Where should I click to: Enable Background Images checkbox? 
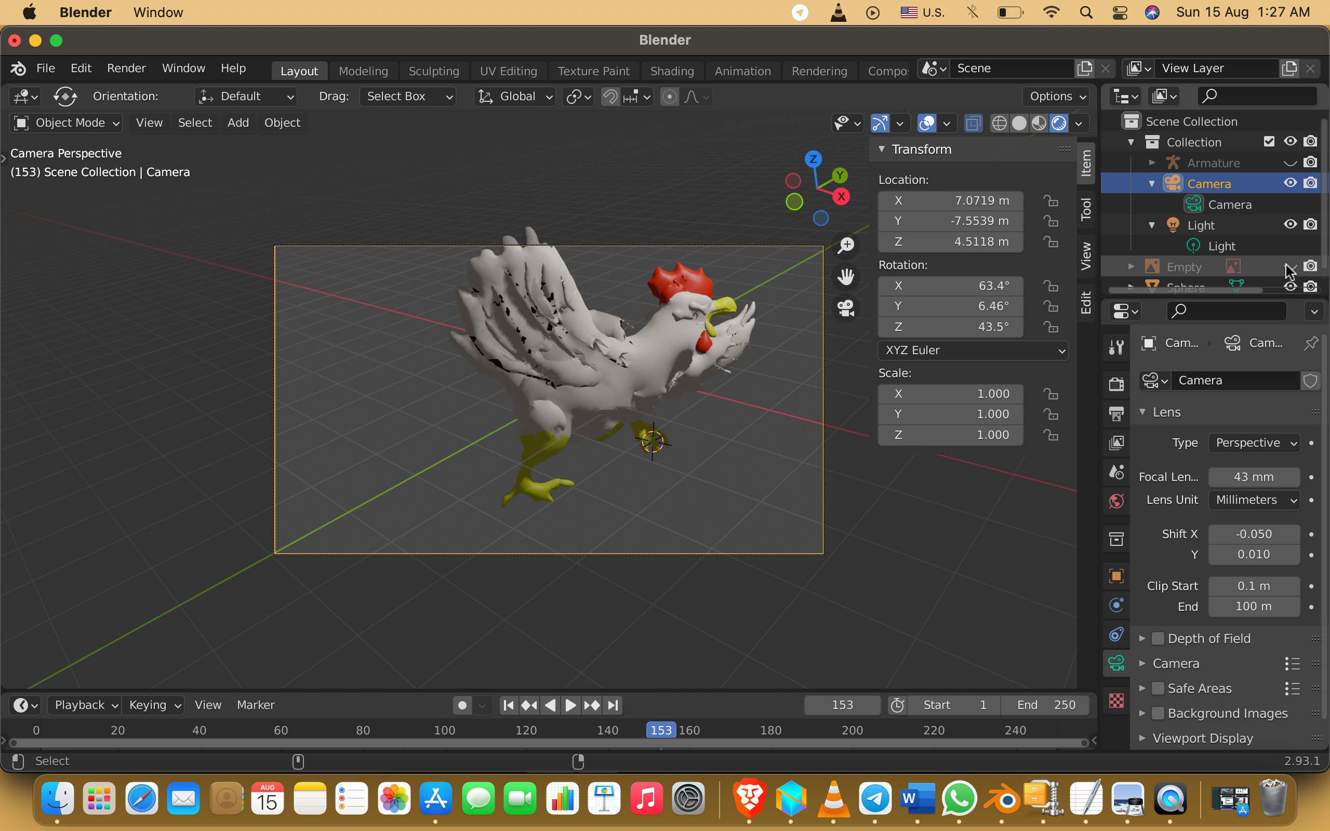(x=1158, y=713)
